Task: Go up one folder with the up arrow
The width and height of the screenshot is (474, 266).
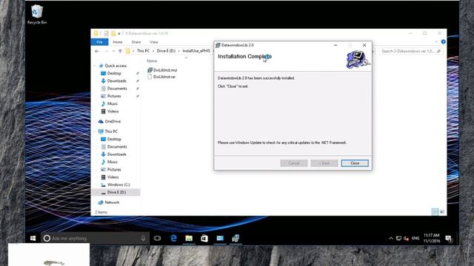Action: pos(120,51)
